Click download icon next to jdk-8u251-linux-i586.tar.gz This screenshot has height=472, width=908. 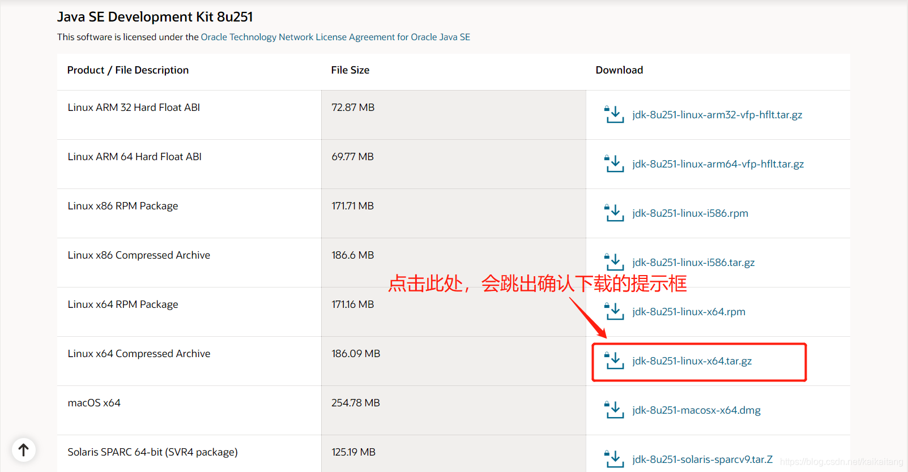coord(614,262)
